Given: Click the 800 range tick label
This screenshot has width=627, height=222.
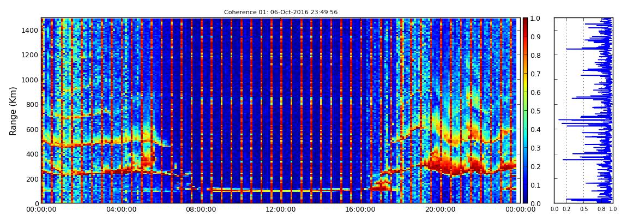Looking at the screenshot, I should click(x=32, y=104).
